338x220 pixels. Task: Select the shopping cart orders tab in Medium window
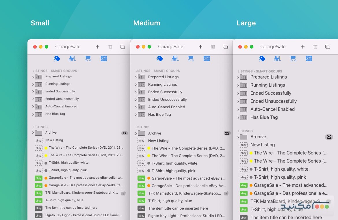[191, 59]
